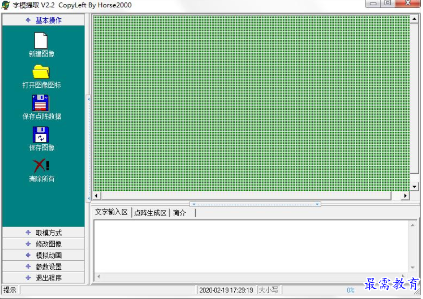Click the canvas scroll up arrow
The width and height of the screenshot is (423, 299).
(414, 19)
